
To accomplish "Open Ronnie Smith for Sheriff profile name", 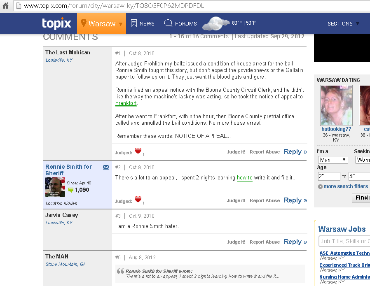I will pyautogui.click(x=68, y=170).
